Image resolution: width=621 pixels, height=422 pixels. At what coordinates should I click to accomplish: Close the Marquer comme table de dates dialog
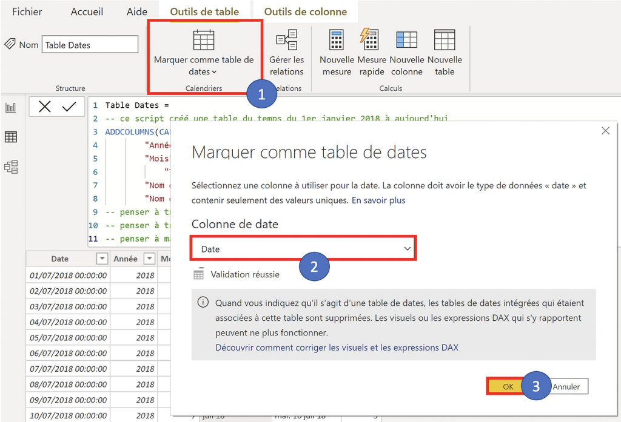(x=605, y=131)
